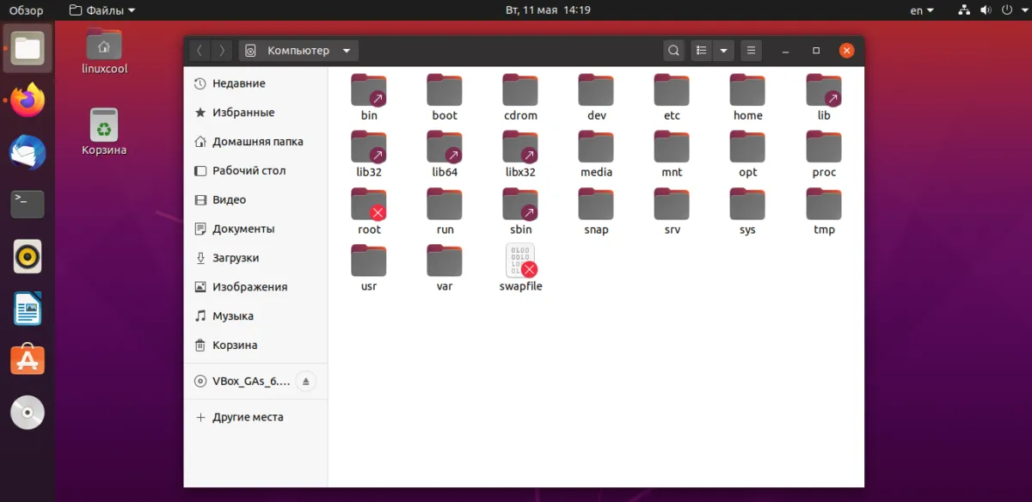Open Изображения in the sidebar
This screenshot has width=1032, height=502.
[x=255, y=287]
